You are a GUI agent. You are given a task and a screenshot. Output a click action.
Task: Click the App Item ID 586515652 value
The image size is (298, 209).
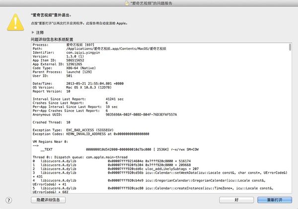[x=75, y=60]
